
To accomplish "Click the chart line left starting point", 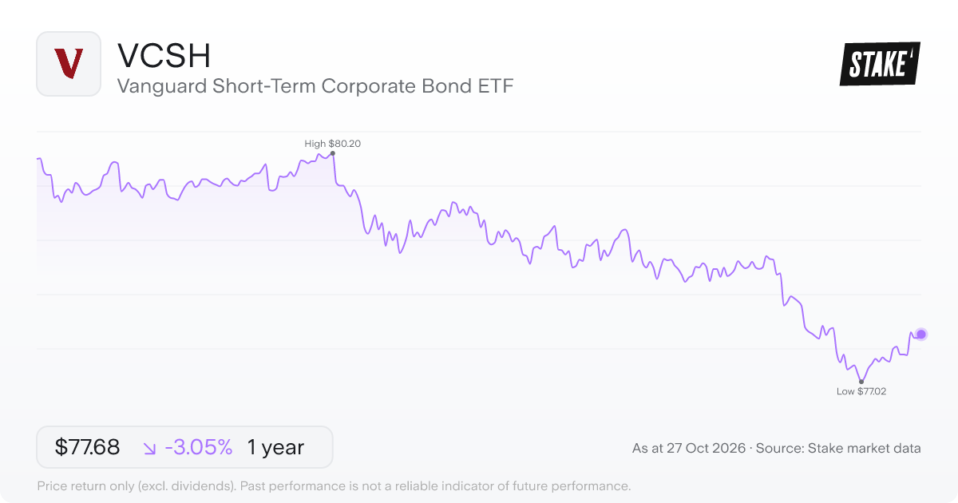I will tap(38, 159).
